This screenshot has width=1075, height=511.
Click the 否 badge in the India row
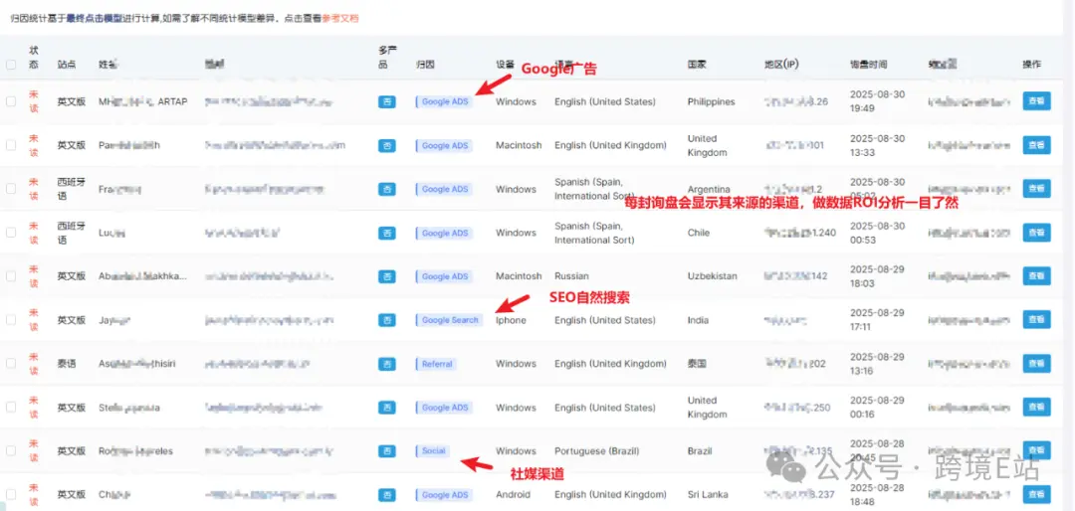[x=386, y=320]
